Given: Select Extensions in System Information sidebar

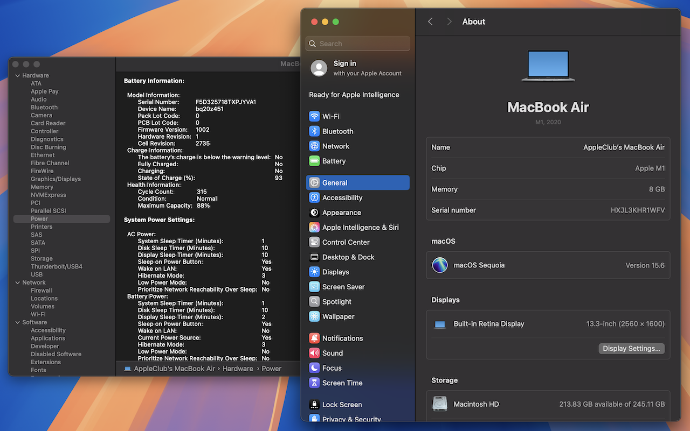Looking at the screenshot, I should pyautogui.click(x=46, y=362).
